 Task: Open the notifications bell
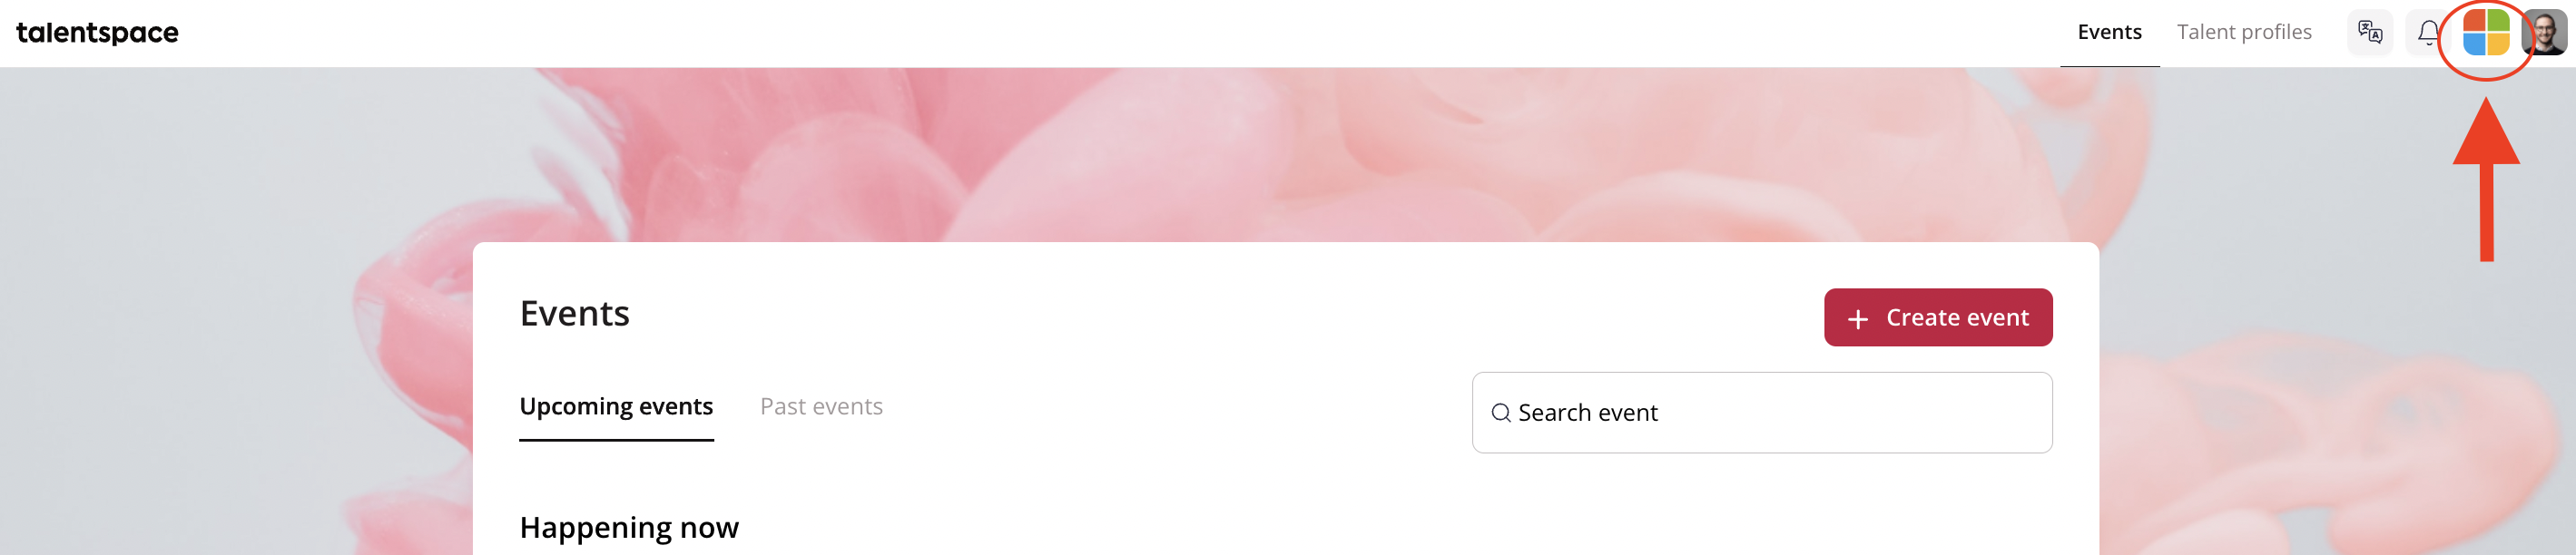point(2428,33)
